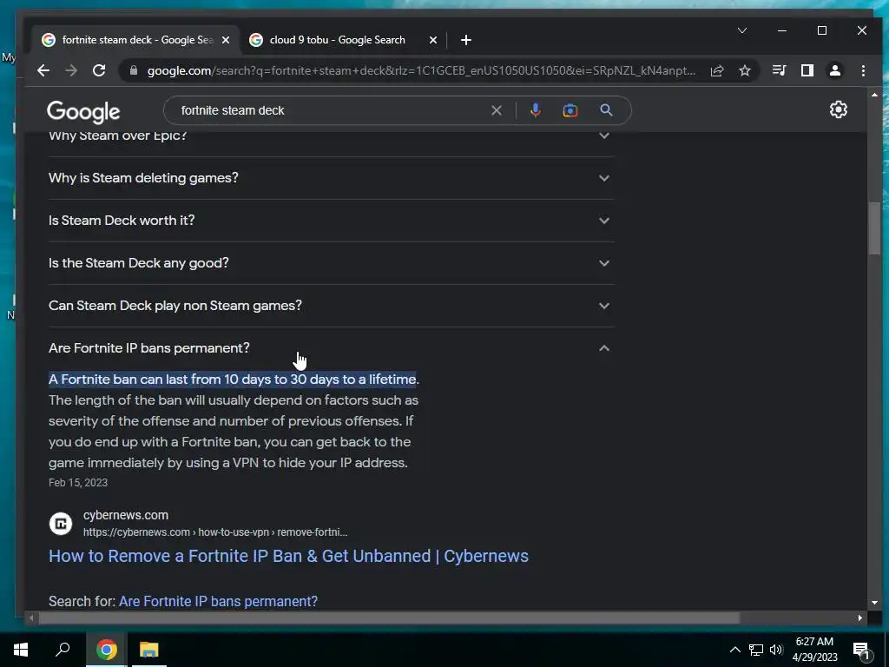Click scroll left arrow on horizontal bar
The image size is (889, 667).
tap(31, 617)
